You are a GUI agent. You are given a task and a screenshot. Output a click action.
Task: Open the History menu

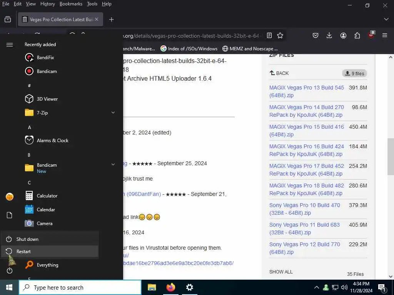click(x=47, y=4)
